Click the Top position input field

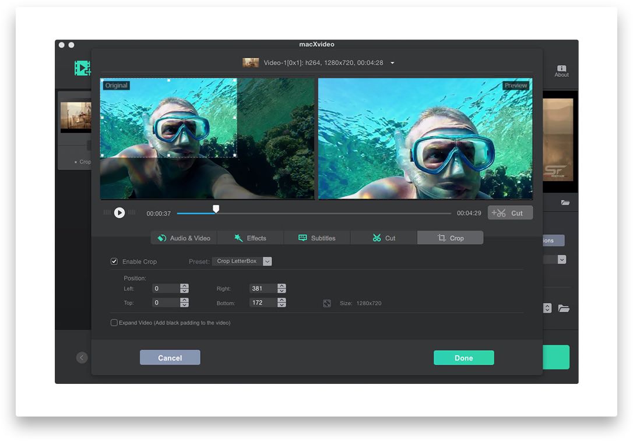pyautogui.click(x=166, y=302)
